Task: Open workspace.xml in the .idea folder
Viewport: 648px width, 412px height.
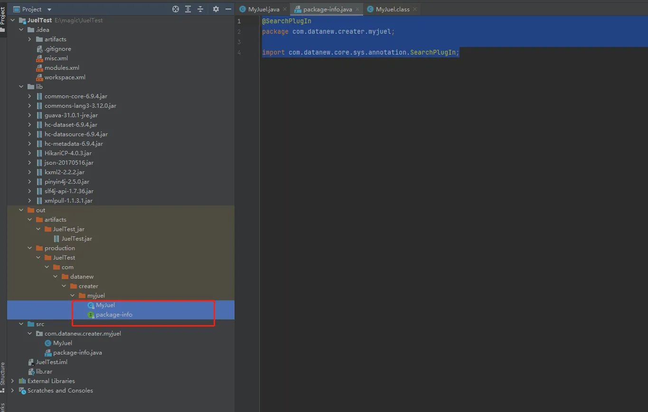Action: 65,77
